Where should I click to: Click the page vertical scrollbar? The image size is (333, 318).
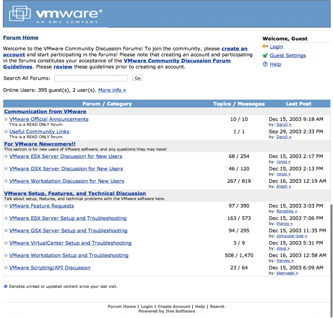[331, 261]
